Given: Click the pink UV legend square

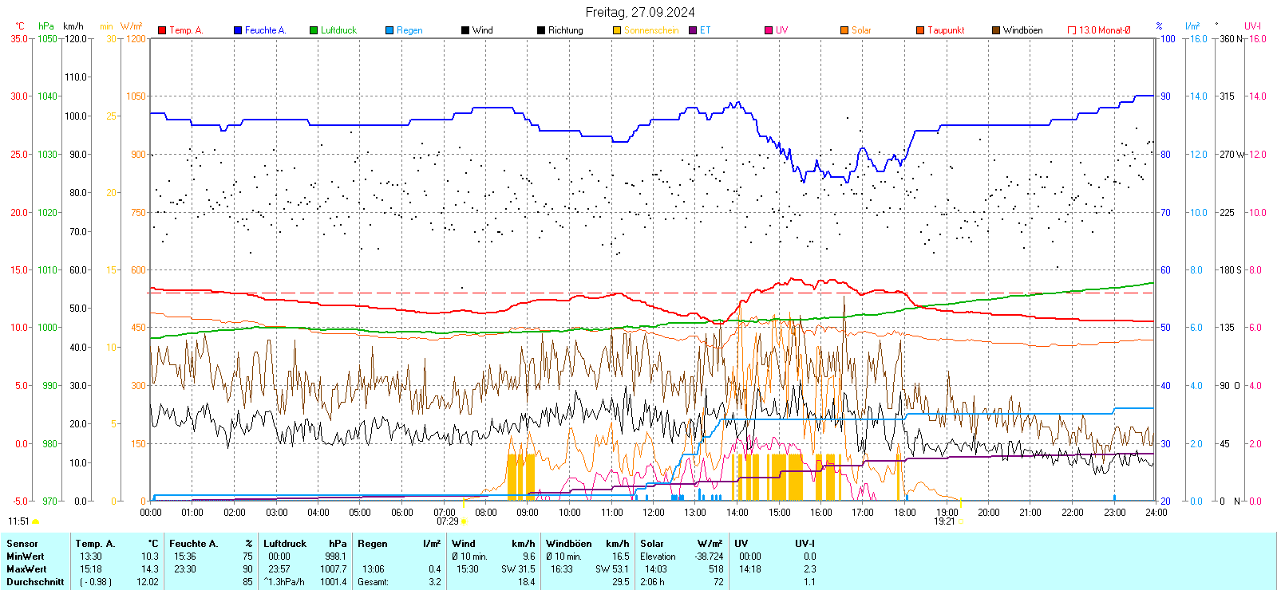Looking at the screenshot, I should [769, 30].
